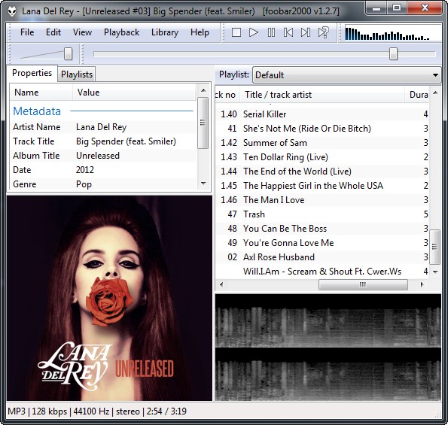Viewport: 448px width, 425px height.
Task: Click the Value column header
Action: tap(134, 93)
